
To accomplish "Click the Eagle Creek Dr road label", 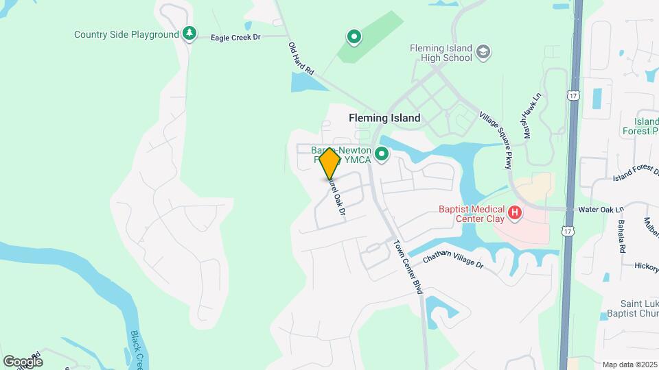I will tap(235, 37).
